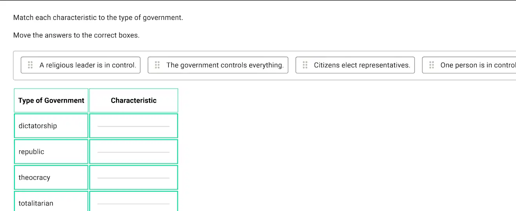Click drag handle on citizens elect representatives

pos(305,65)
